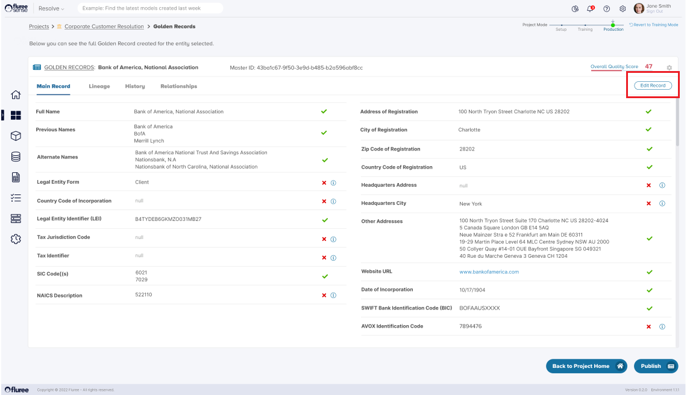The width and height of the screenshot is (687, 395).
Task: Click info icon next to Headquarters Address
Action: 662,185
